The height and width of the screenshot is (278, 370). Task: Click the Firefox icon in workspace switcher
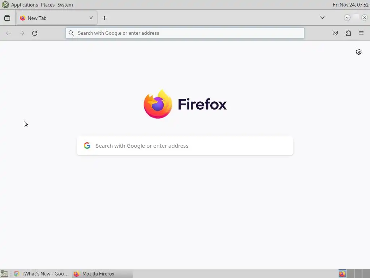[x=342, y=274]
